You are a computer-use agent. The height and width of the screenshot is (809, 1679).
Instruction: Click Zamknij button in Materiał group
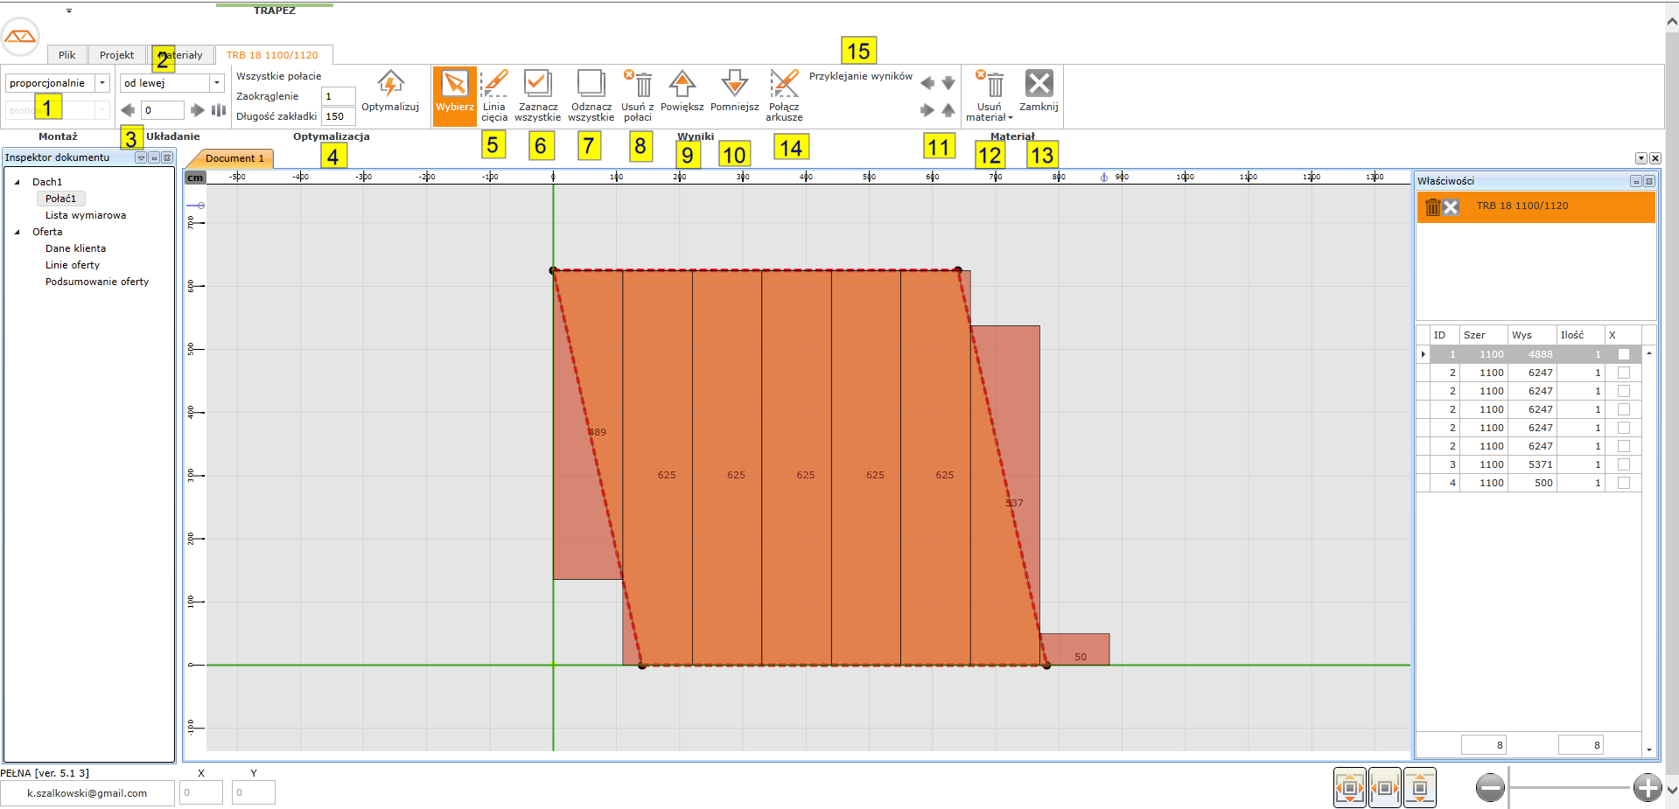[x=1039, y=85]
